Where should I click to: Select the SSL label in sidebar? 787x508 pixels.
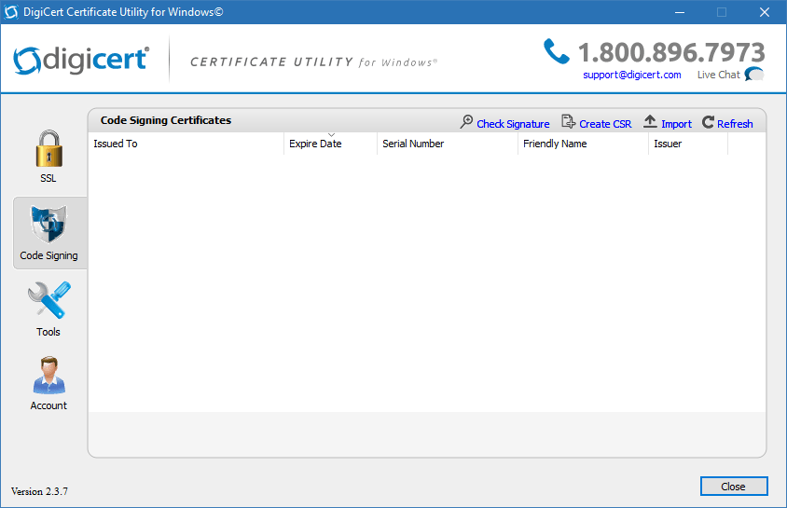[48, 178]
